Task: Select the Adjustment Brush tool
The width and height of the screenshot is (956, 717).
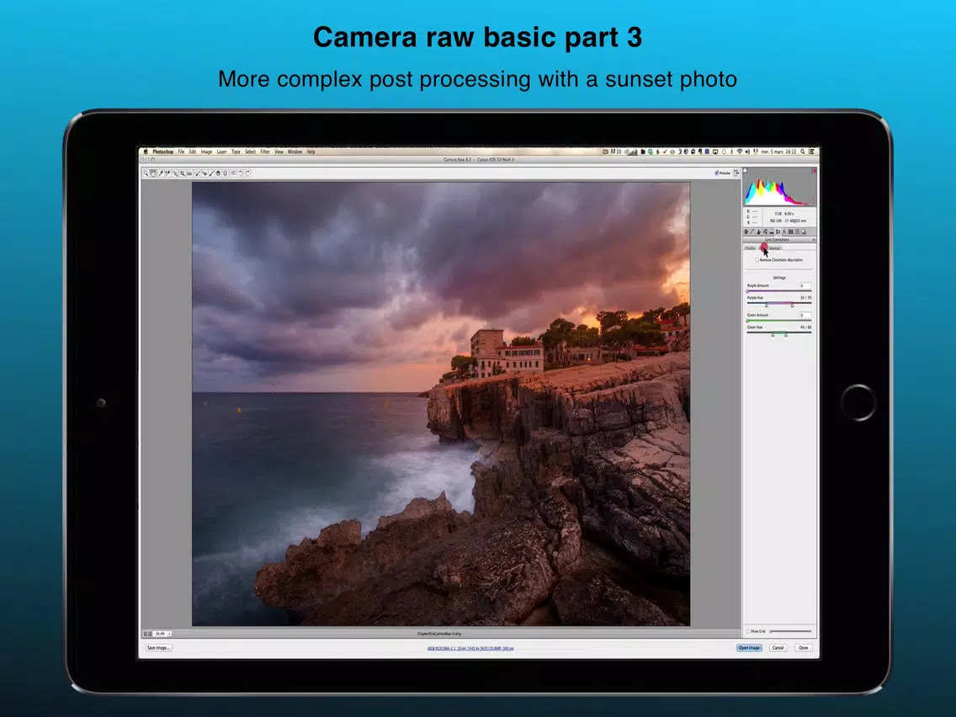Action: pyautogui.click(x=211, y=173)
